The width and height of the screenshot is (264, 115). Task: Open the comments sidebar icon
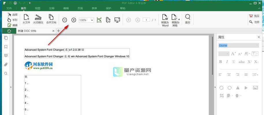point(6,55)
